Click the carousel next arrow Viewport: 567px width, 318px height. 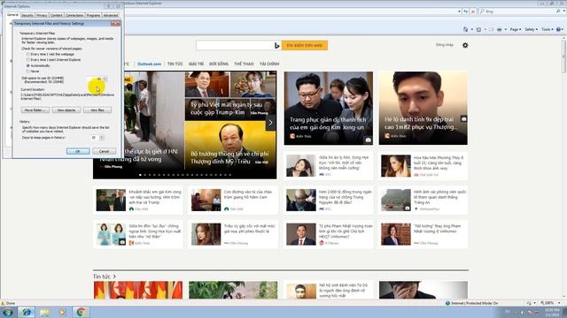tap(270, 123)
